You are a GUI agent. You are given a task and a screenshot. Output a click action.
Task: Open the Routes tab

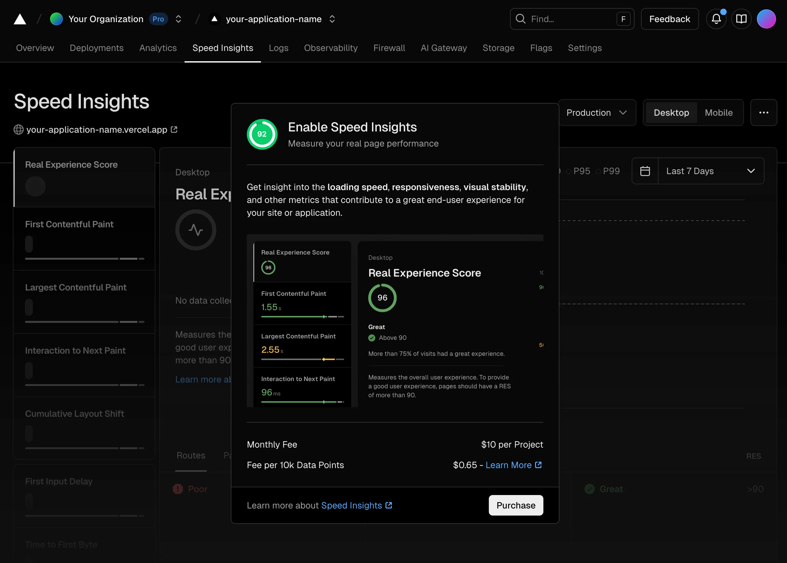pyautogui.click(x=191, y=456)
